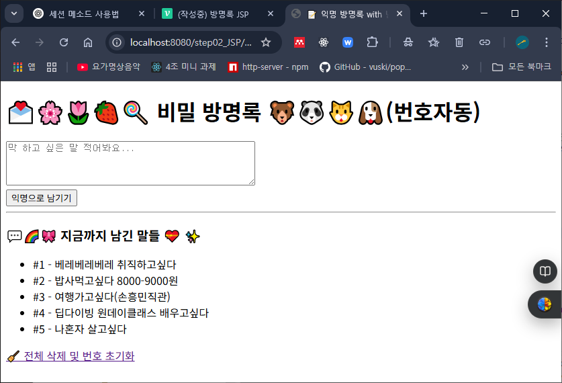Click the colorful brain floating widget
The height and width of the screenshot is (383, 562).
pos(545,304)
